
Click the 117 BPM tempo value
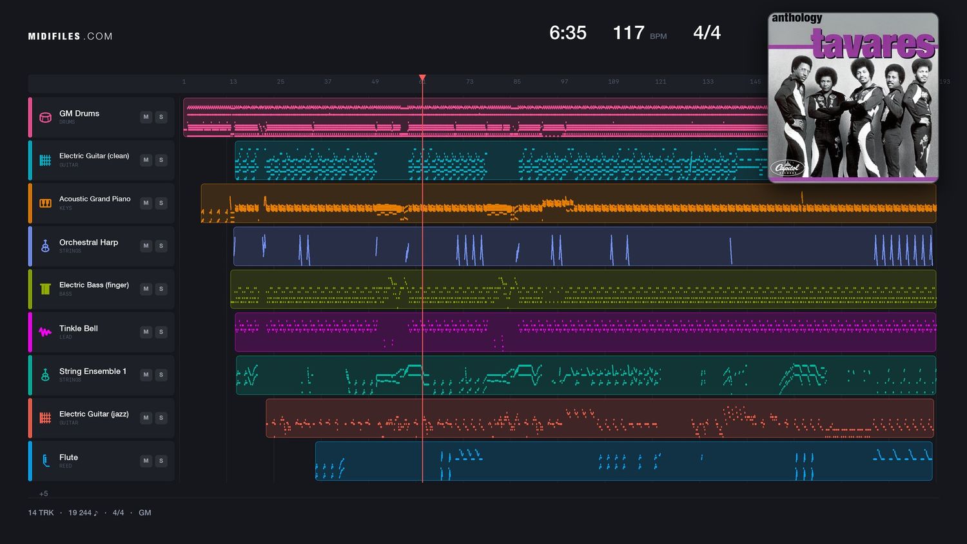(x=629, y=33)
